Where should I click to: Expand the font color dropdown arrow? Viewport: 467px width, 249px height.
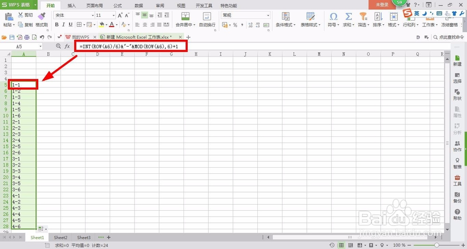click(x=117, y=25)
